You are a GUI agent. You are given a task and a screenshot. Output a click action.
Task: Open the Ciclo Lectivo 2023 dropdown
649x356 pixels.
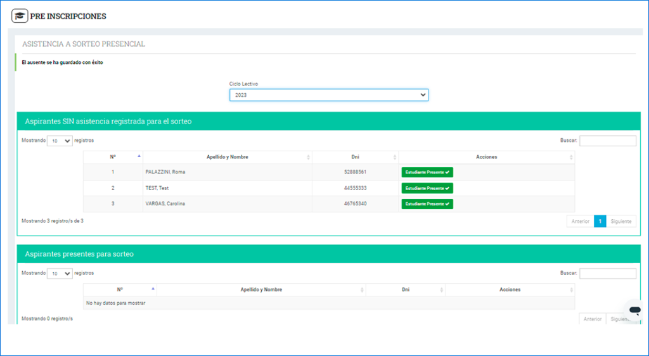pos(328,95)
